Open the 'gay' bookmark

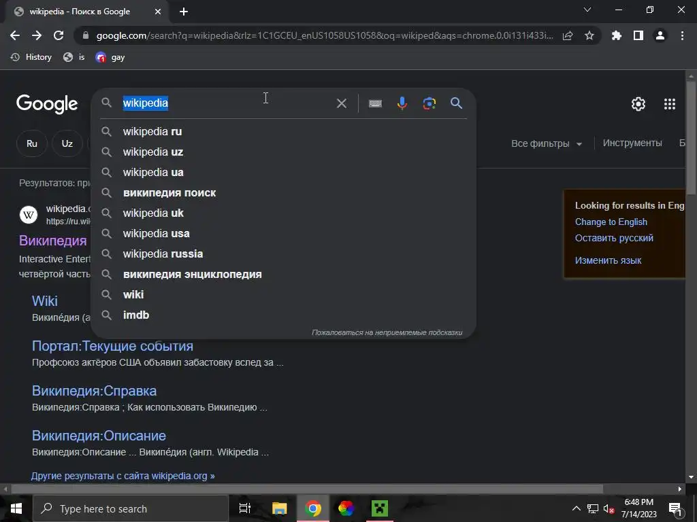110,57
